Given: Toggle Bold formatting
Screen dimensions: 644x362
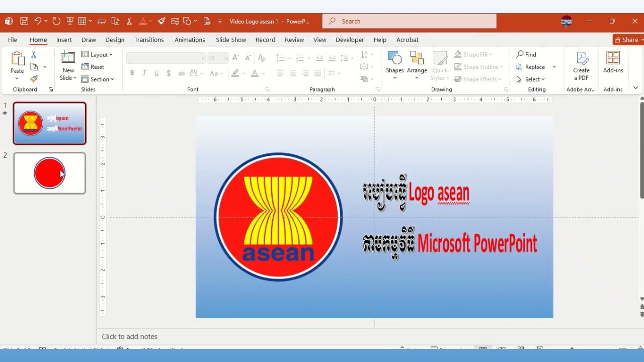Looking at the screenshot, I should tap(132, 73).
